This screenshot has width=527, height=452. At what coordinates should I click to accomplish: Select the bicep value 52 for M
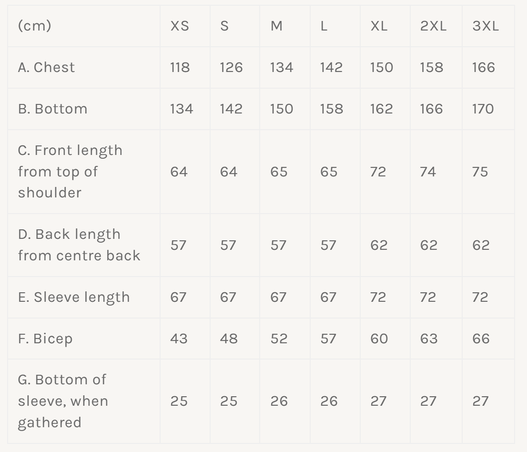[279, 339]
